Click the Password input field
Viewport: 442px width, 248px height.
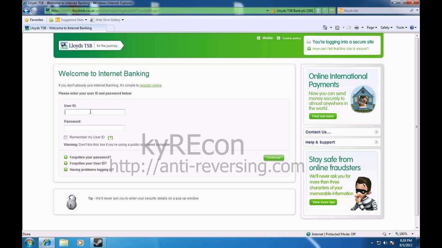click(x=94, y=128)
